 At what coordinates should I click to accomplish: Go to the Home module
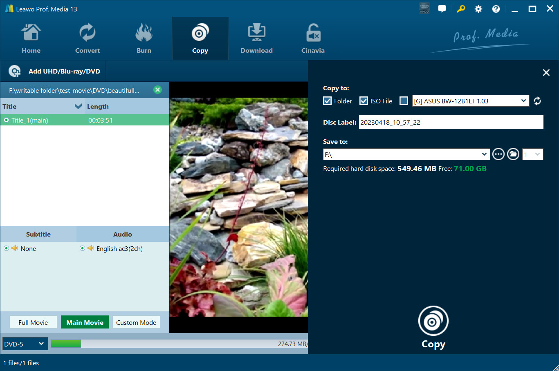[x=31, y=38]
